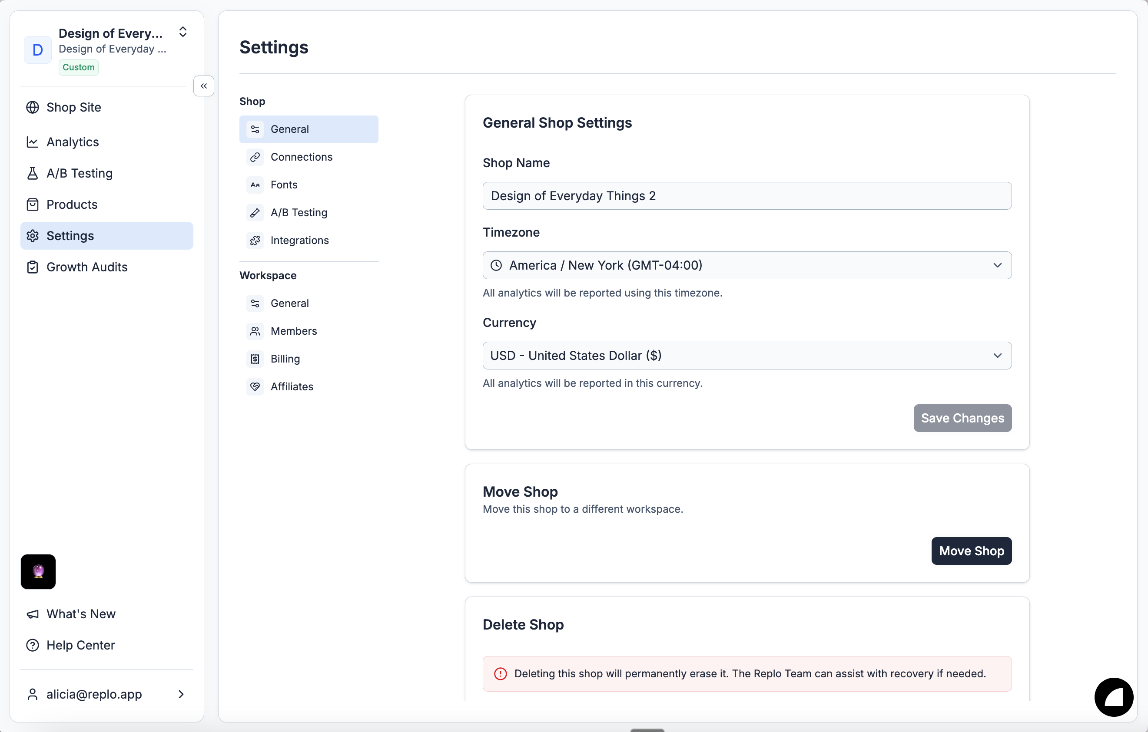The width and height of the screenshot is (1148, 732).
Task: Open the Currency dropdown
Action: point(747,356)
